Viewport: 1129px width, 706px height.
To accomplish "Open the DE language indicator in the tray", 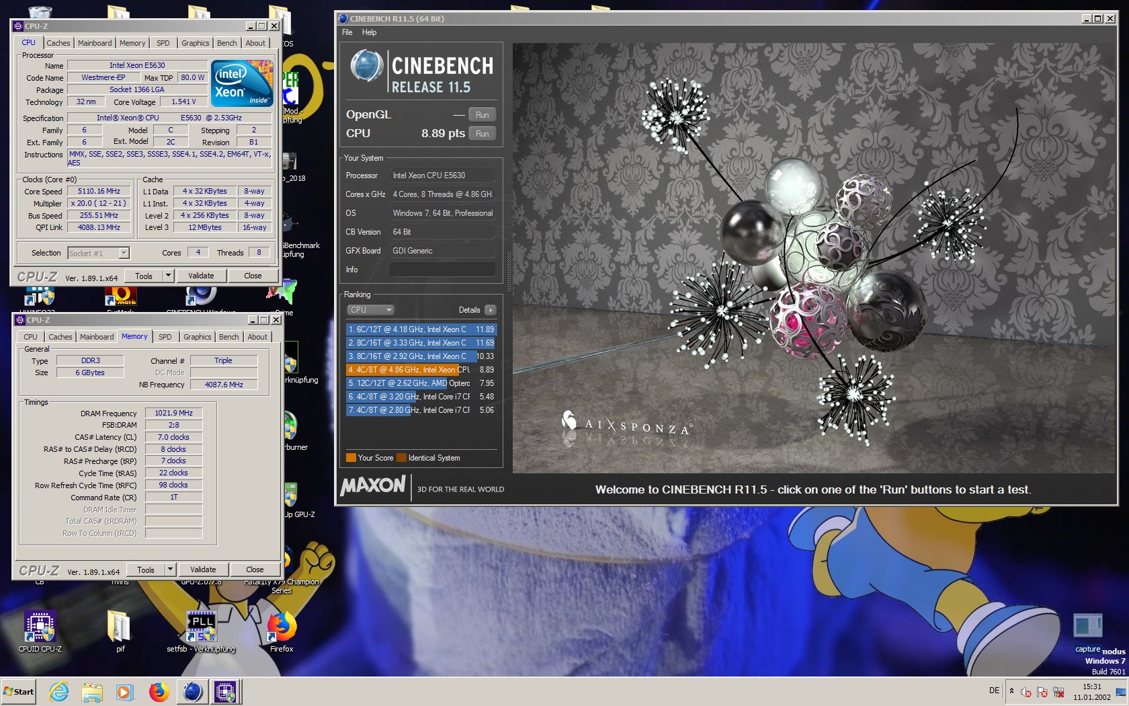I will (x=994, y=691).
